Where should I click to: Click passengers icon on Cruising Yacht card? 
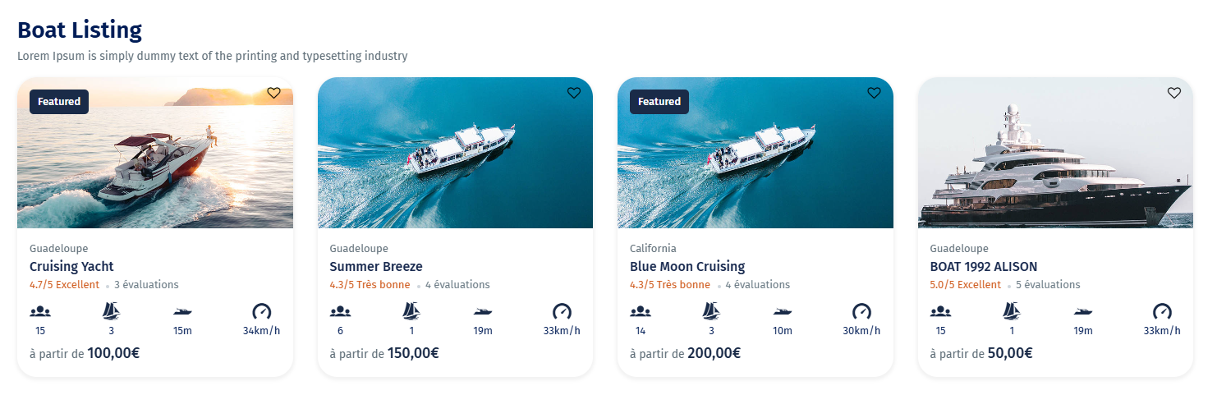(40, 311)
